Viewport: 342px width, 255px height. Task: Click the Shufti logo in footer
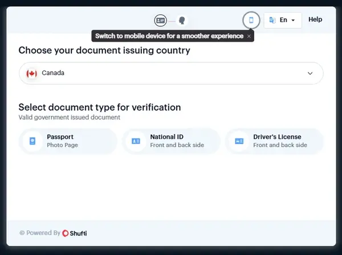(x=75, y=233)
